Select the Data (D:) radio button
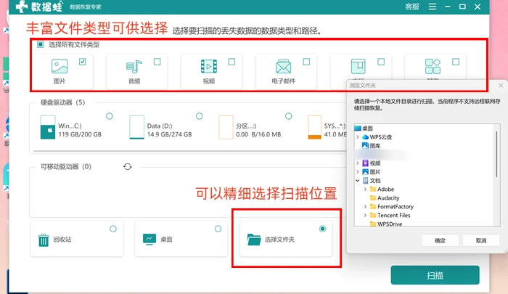The height and width of the screenshot is (294, 508). coord(200,116)
